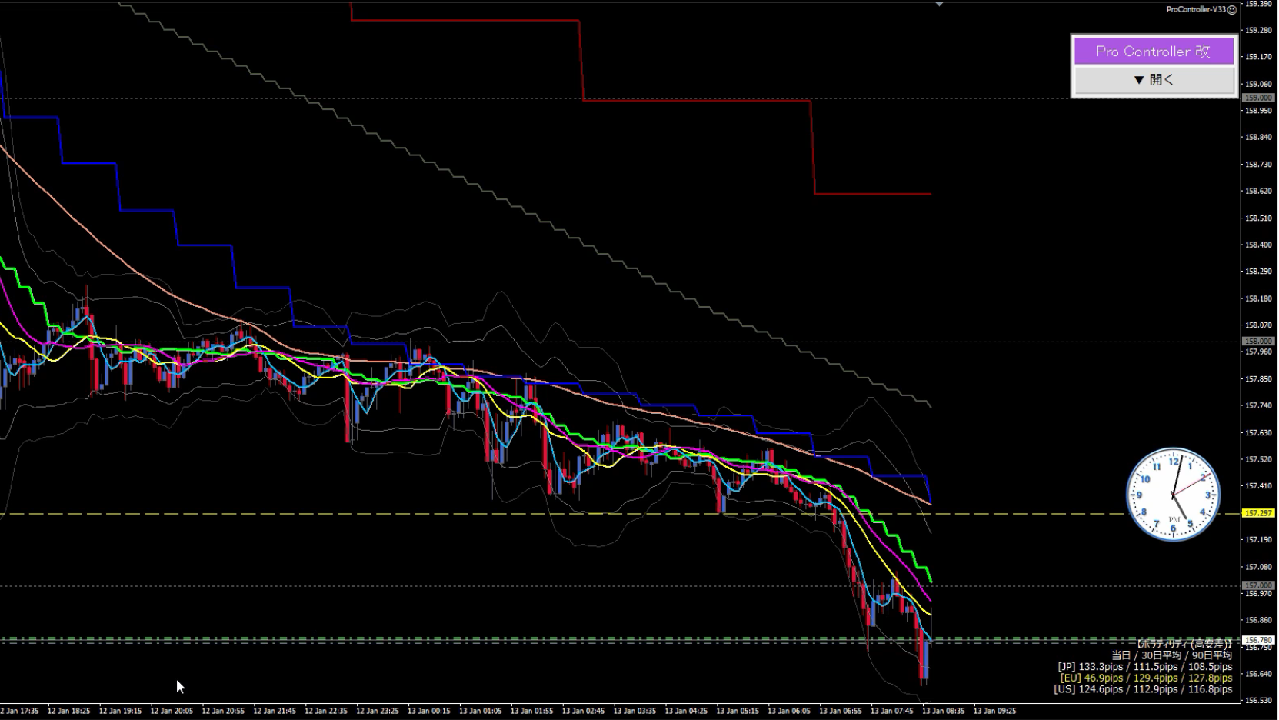The height and width of the screenshot is (720, 1279).
Task: Select the 158.000 price level label
Action: click(x=1258, y=342)
